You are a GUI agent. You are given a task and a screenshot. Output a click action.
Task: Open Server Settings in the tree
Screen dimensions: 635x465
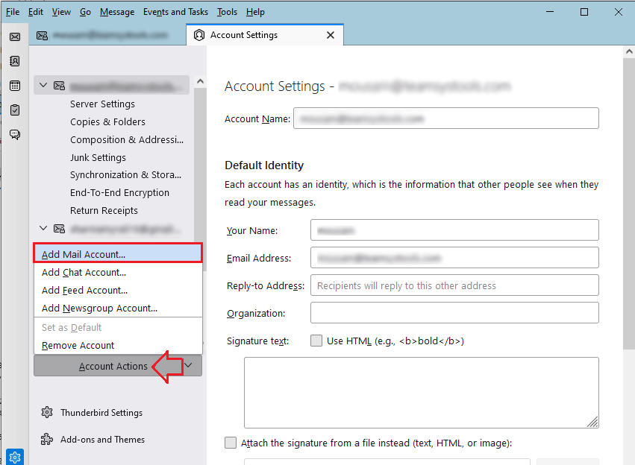(102, 104)
